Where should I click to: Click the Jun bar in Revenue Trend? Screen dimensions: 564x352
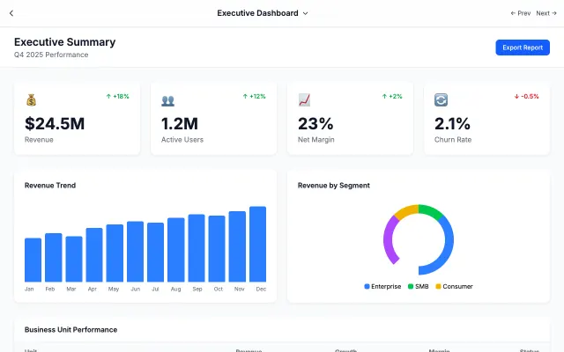[x=135, y=252]
